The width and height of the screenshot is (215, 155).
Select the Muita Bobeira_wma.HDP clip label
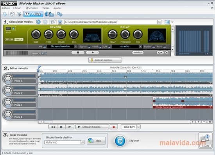point(170,107)
